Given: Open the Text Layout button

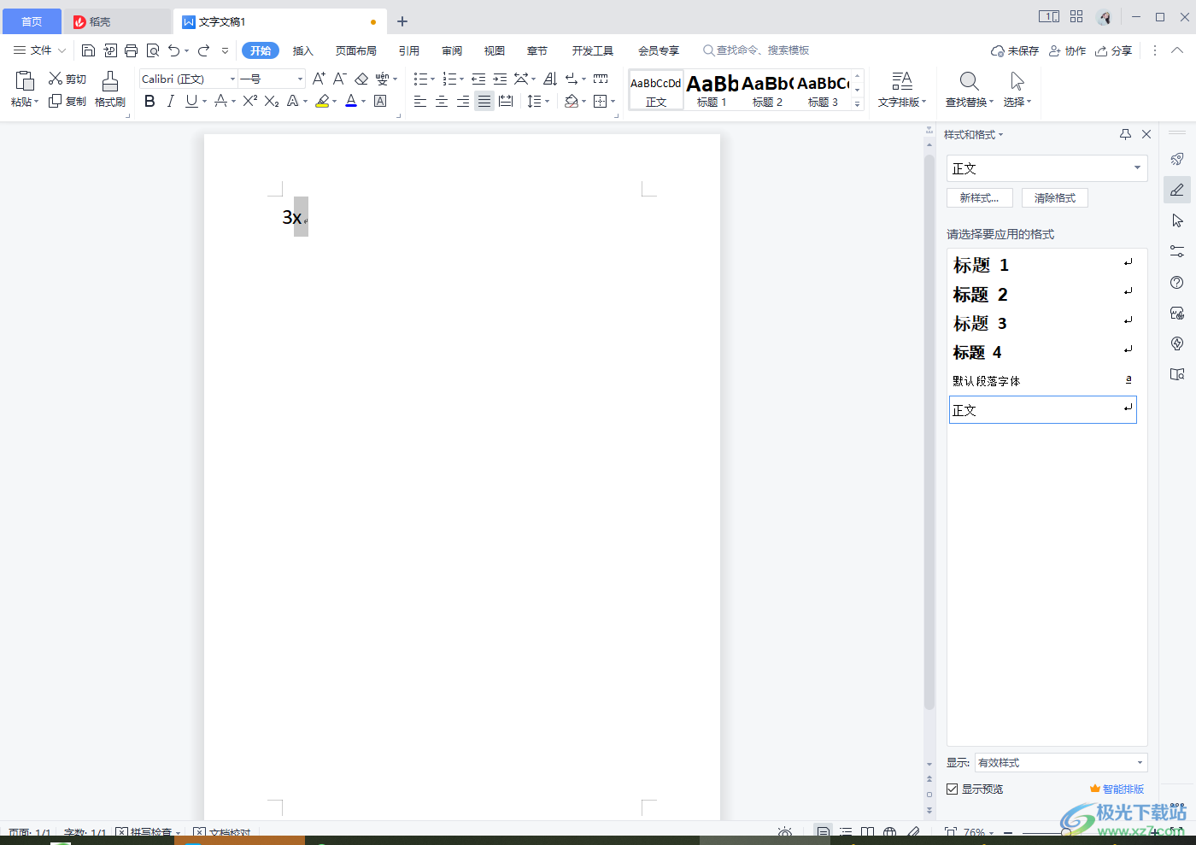Looking at the screenshot, I should (902, 89).
